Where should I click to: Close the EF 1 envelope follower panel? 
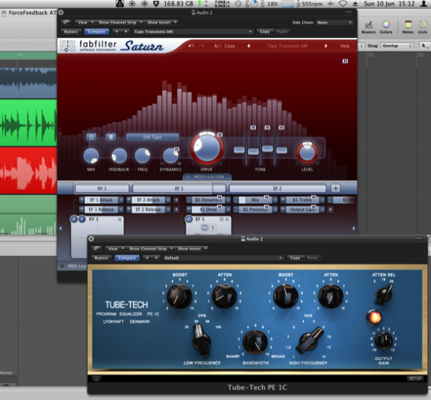227,219
